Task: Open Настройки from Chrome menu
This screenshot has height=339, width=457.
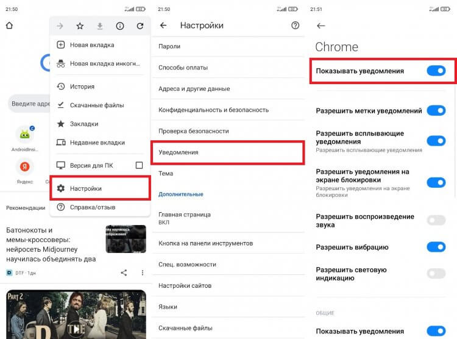Action: [x=101, y=188]
